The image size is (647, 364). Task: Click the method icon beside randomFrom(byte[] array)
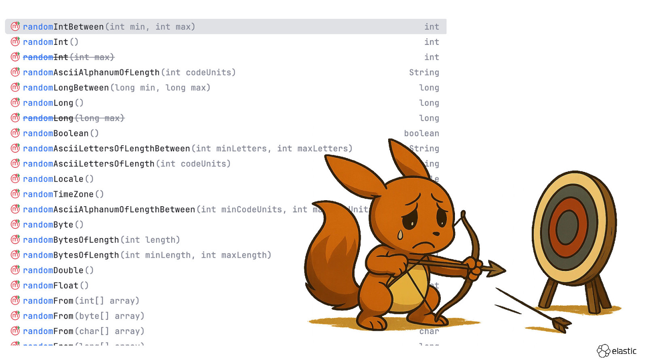[x=15, y=315]
